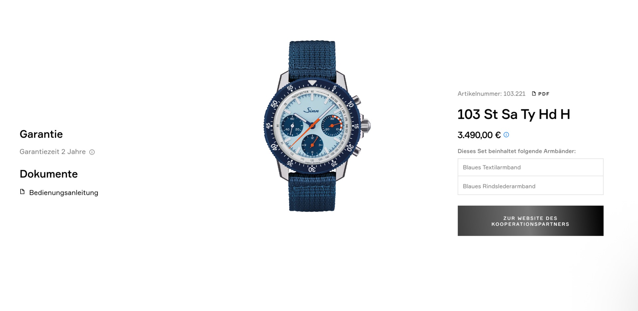
Task: Click the price 3.490,00 €
Action: point(479,135)
